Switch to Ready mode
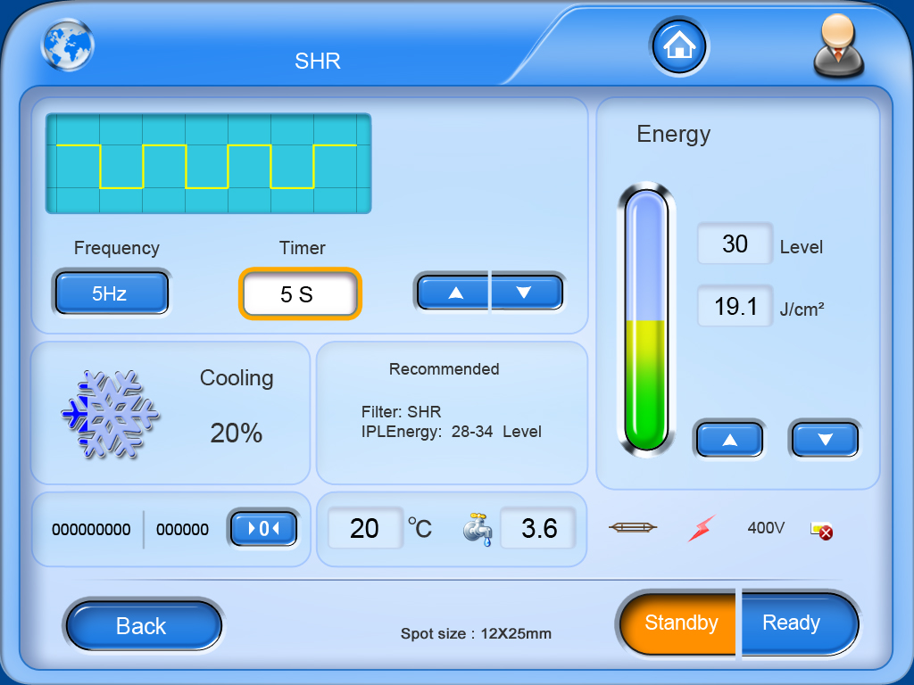 click(x=792, y=623)
